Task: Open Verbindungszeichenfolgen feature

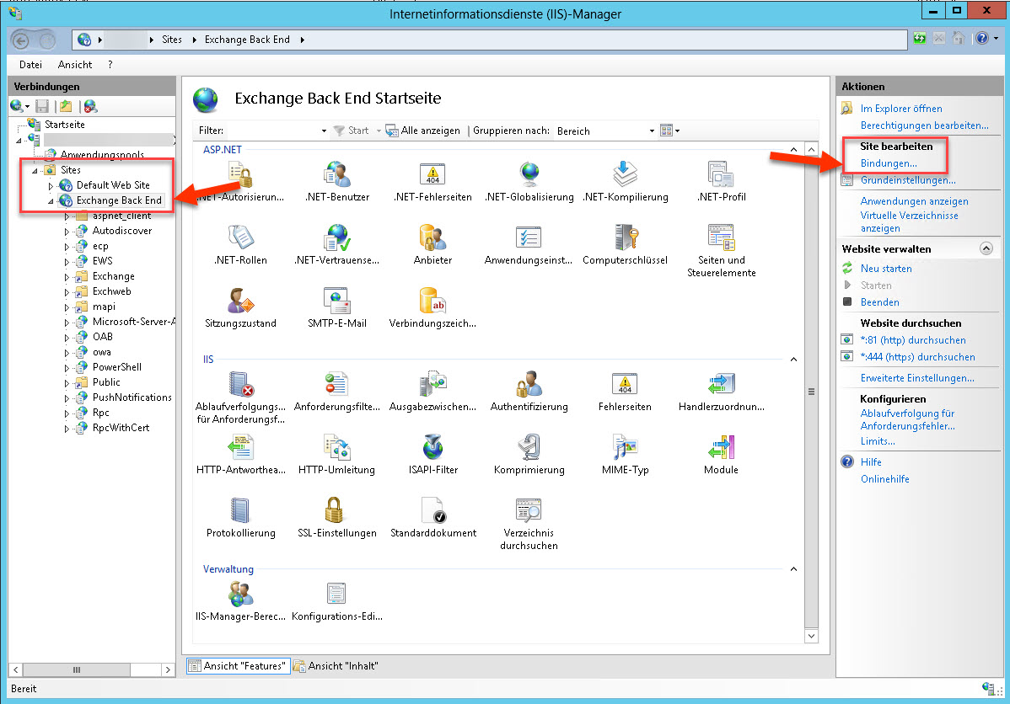Action: click(432, 308)
